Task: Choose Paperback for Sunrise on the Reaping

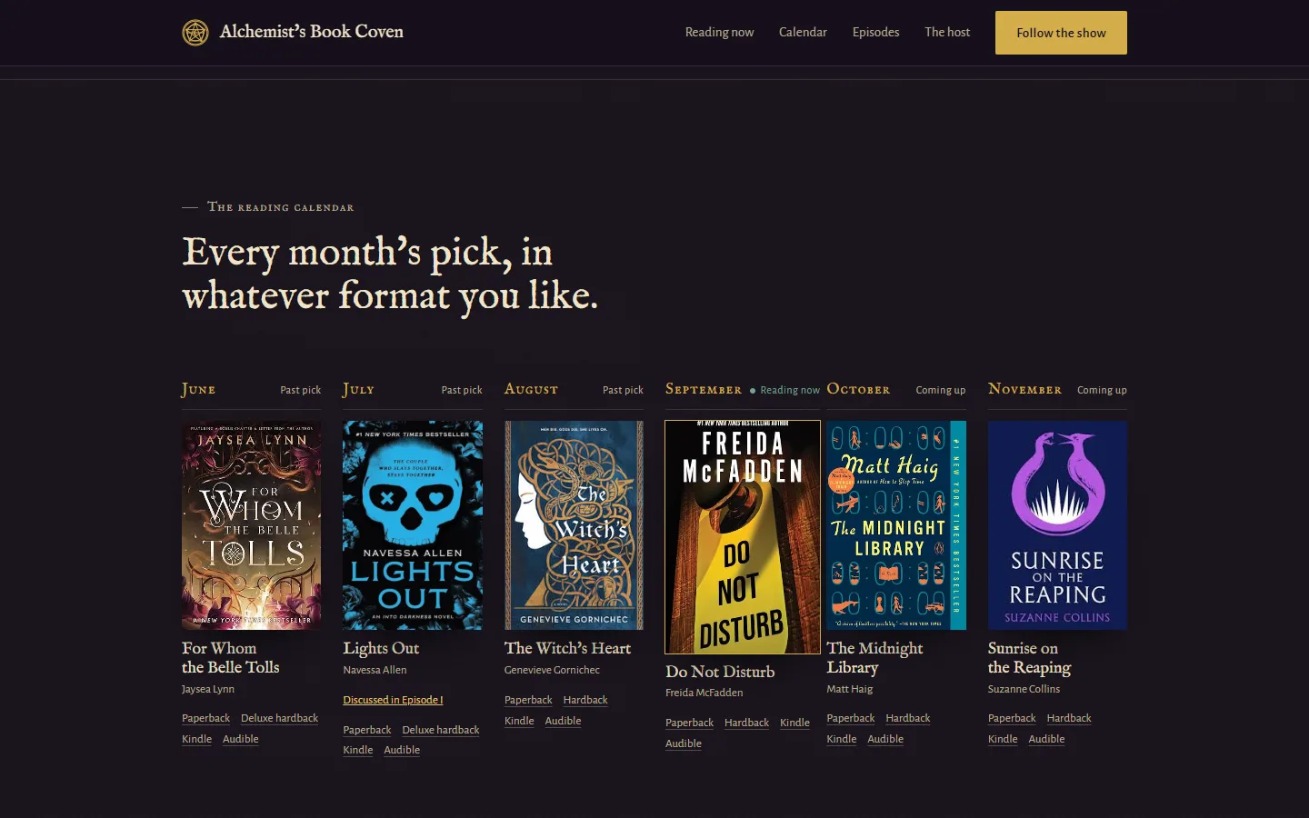Action: (1012, 718)
